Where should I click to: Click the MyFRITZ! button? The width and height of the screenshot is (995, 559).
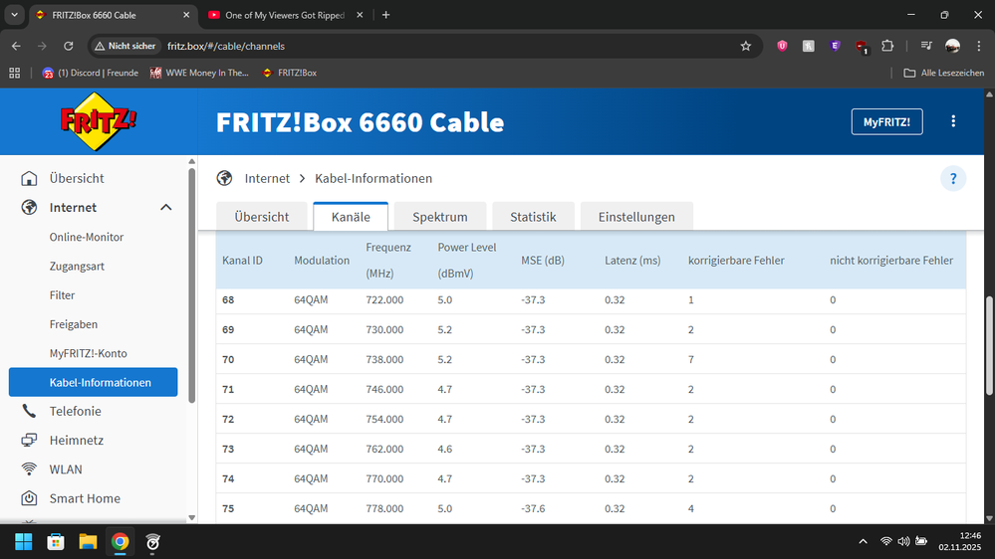coord(886,121)
